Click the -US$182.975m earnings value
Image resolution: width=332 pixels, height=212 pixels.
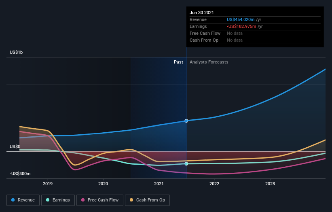(x=241, y=26)
